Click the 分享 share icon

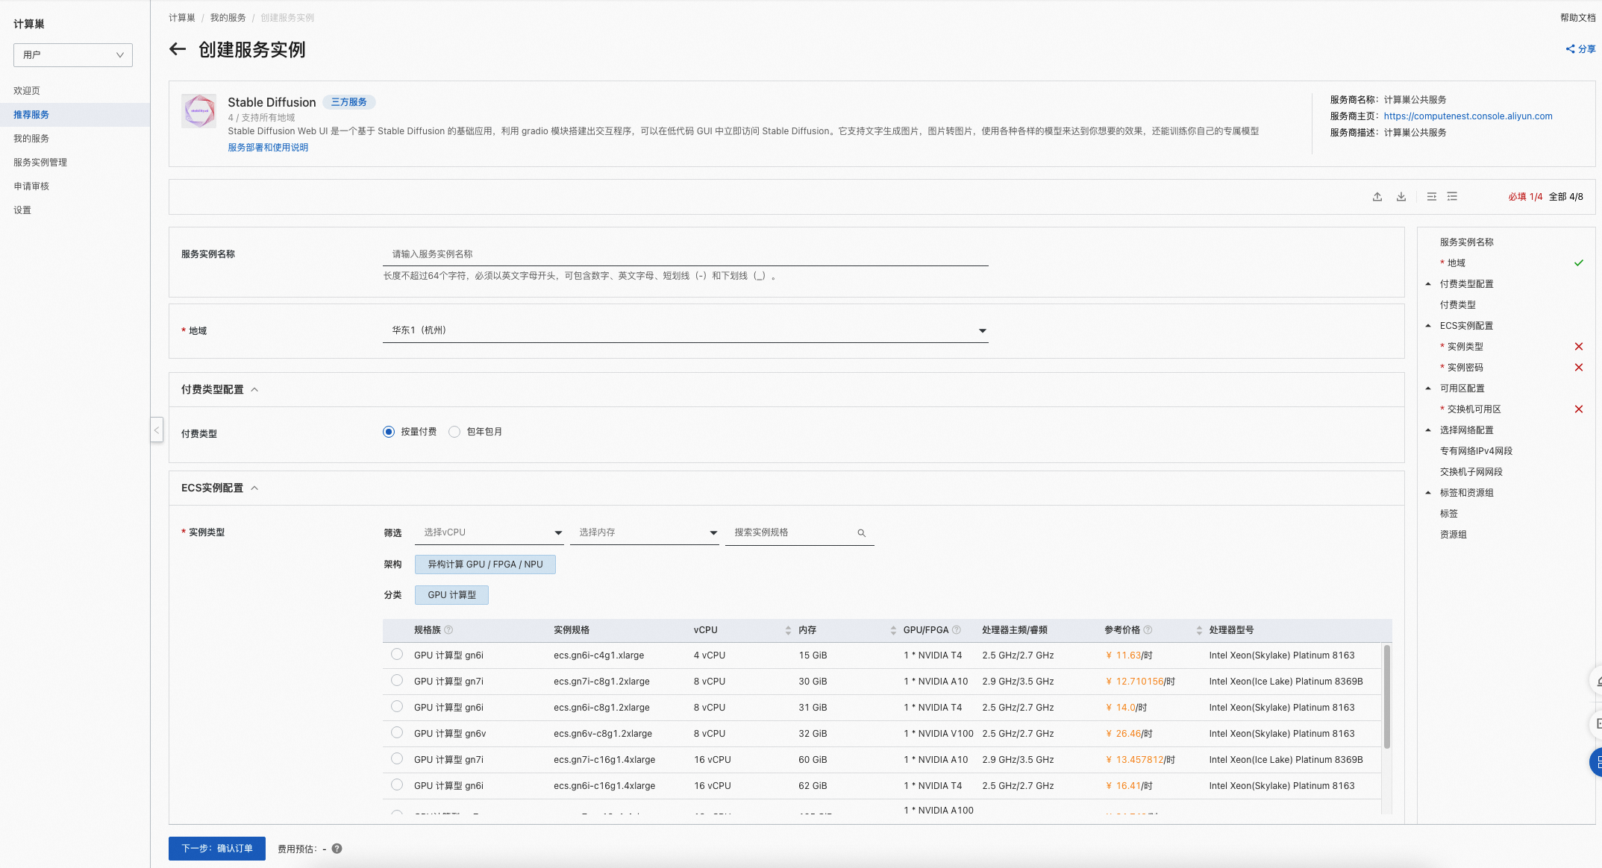coord(1570,49)
